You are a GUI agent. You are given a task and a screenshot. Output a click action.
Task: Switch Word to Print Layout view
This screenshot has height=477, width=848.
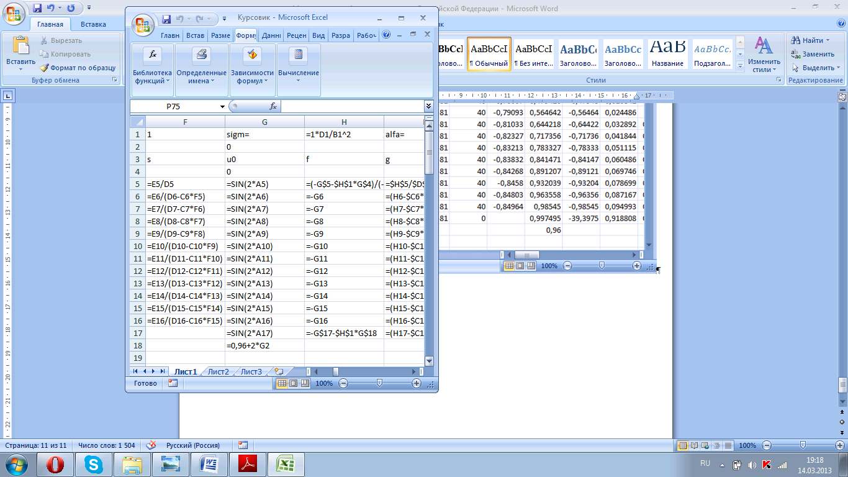683,445
